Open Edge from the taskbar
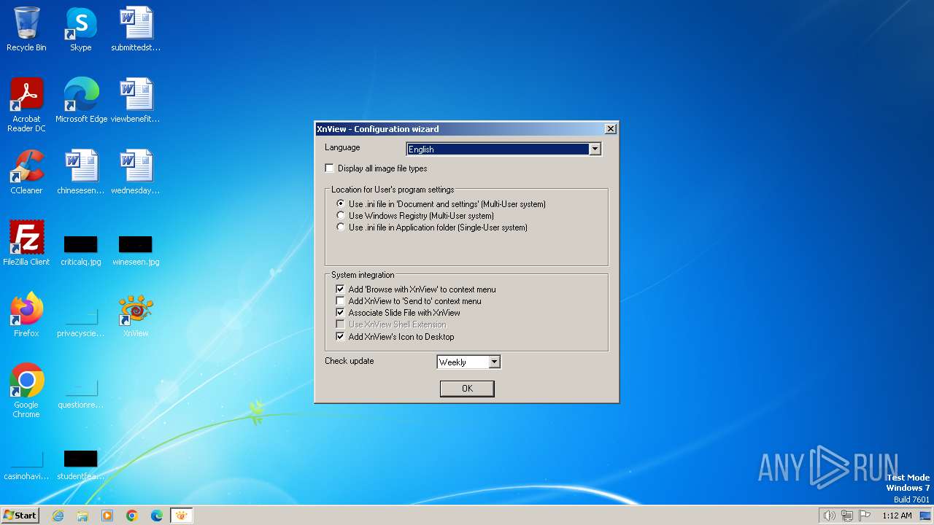This screenshot has height=525, width=934. [x=157, y=516]
